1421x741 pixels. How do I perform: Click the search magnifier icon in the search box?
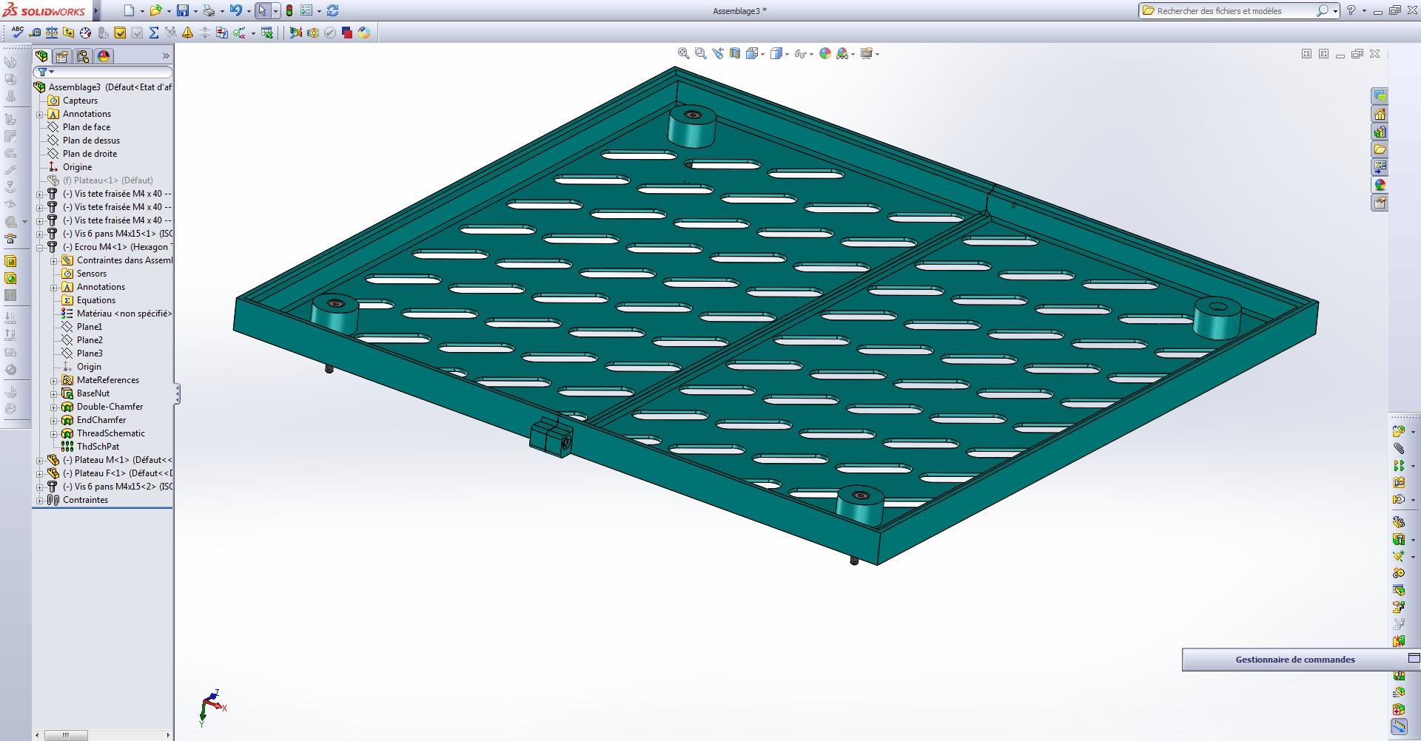pyautogui.click(x=1322, y=11)
